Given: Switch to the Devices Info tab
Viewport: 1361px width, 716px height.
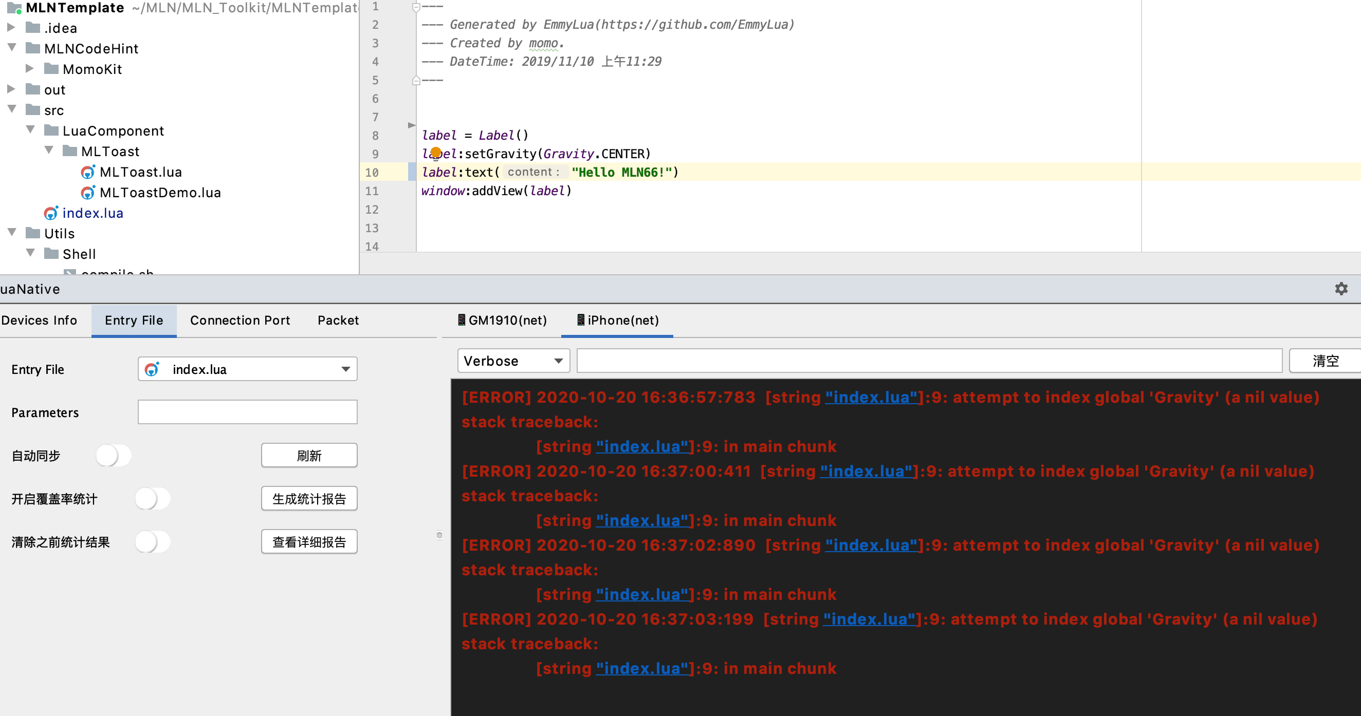Looking at the screenshot, I should (x=40, y=320).
